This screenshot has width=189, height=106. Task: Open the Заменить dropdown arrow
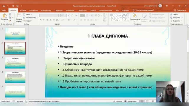182,18
